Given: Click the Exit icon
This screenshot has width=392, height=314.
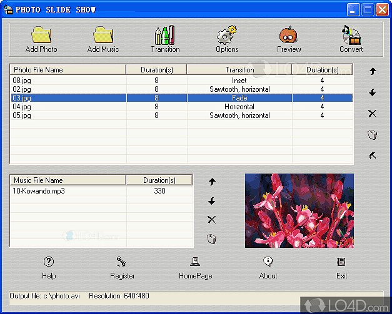Looking at the screenshot, I should click(x=341, y=262).
